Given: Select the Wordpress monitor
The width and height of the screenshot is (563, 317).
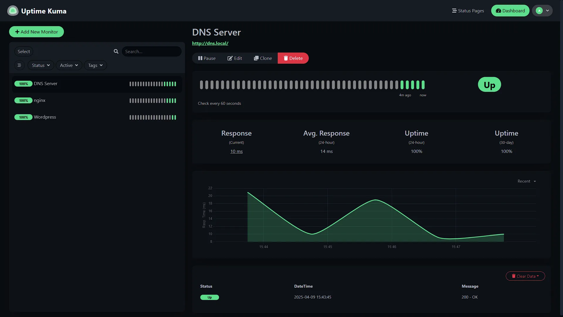Looking at the screenshot, I should (97, 117).
